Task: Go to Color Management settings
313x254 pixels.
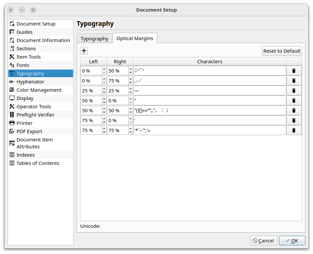Action: (39, 90)
